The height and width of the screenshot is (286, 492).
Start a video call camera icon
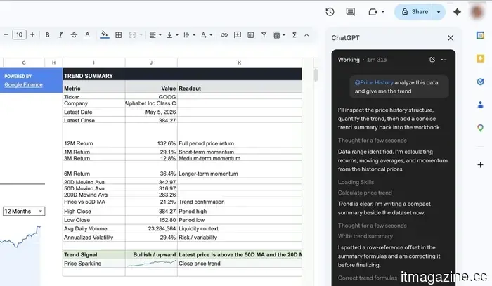tap(373, 12)
